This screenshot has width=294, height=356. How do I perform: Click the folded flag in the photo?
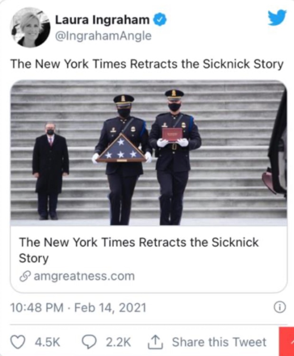coord(122,148)
